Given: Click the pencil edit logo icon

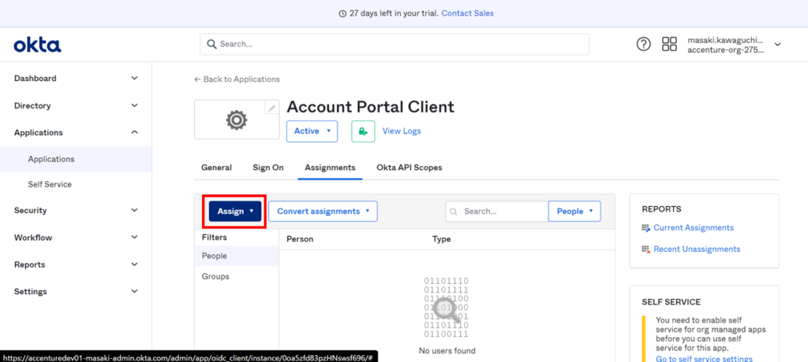Looking at the screenshot, I should click(x=271, y=108).
